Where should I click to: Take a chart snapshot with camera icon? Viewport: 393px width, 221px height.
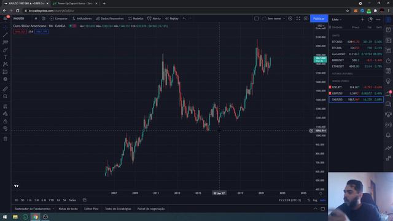click(306, 18)
